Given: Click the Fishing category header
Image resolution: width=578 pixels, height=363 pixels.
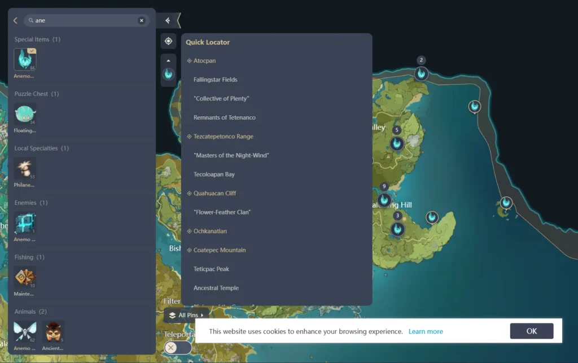Looking at the screenshot, I should point(29,257).
